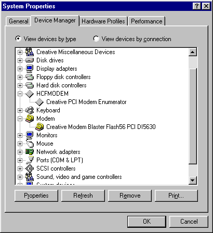Viewport: 213px width, 233px height.
Task: Expand the Disk drives node
Action: 20,60
